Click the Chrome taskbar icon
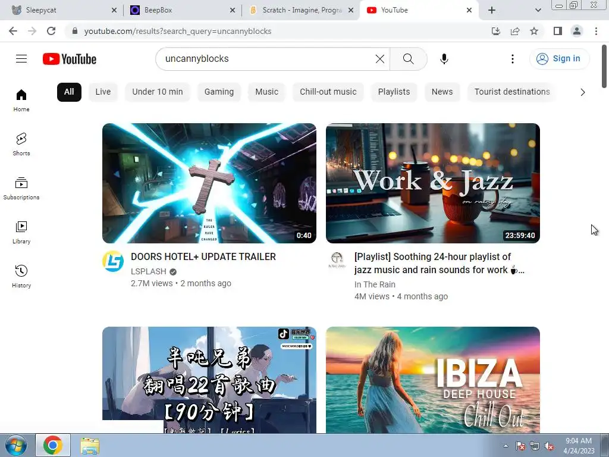Image resolution: width=609 pixels, height=457 pixels. click(x=53, y=445)
